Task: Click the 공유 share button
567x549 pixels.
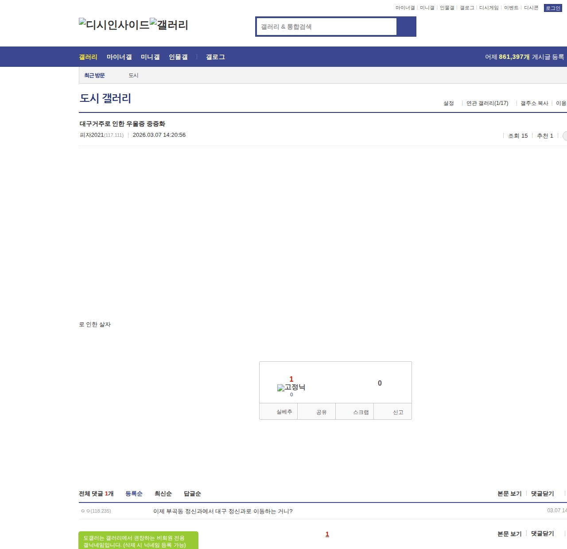Action: (x=317, y=412)
